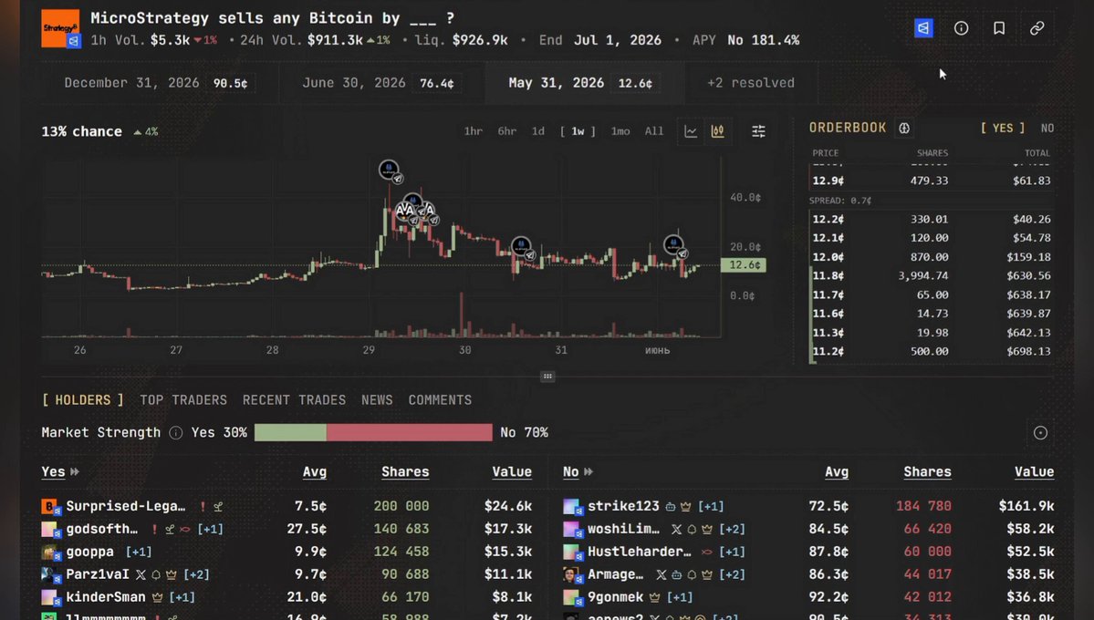Image resolution: width=1094 pixels, height=620 pixels.
Task: Click the X icon next to Parz1vaI
Action: 141,574
